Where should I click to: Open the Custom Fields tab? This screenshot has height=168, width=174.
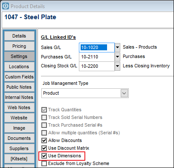click(x=19, y=77)
